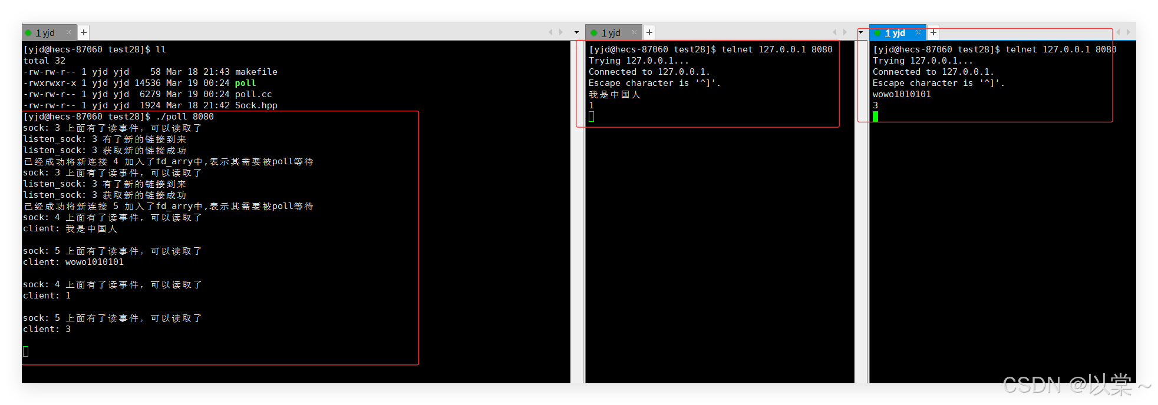This screenshot has height=405, width=1158.
Task: Click 'client: 1' line in server output
Action: click(47, 296)
